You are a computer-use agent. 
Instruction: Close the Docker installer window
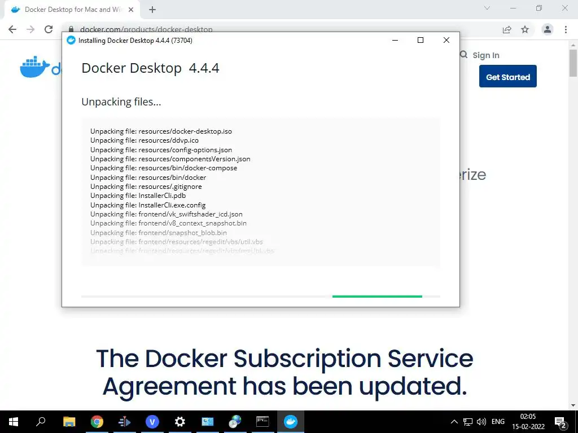(x=446, y=40)
